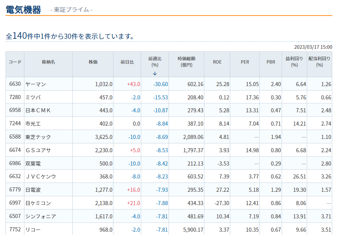This screenshot has height=235, width=340.
Task: Open stock 東芝テック
Action: (38, 137)
